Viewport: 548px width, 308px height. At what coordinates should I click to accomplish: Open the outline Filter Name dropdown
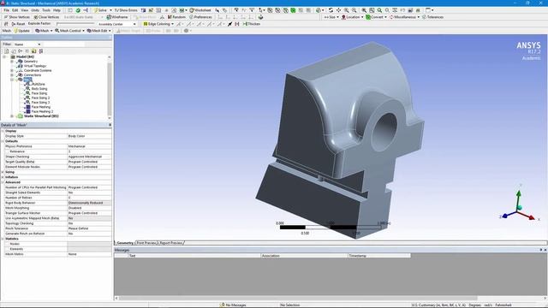pos(27,44)
